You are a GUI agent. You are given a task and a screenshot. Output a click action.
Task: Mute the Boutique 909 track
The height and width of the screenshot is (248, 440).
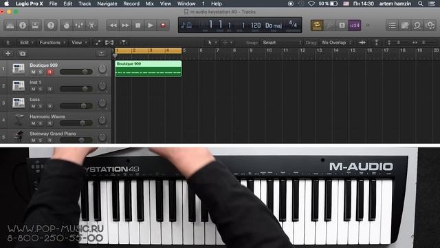click(33, 72)
